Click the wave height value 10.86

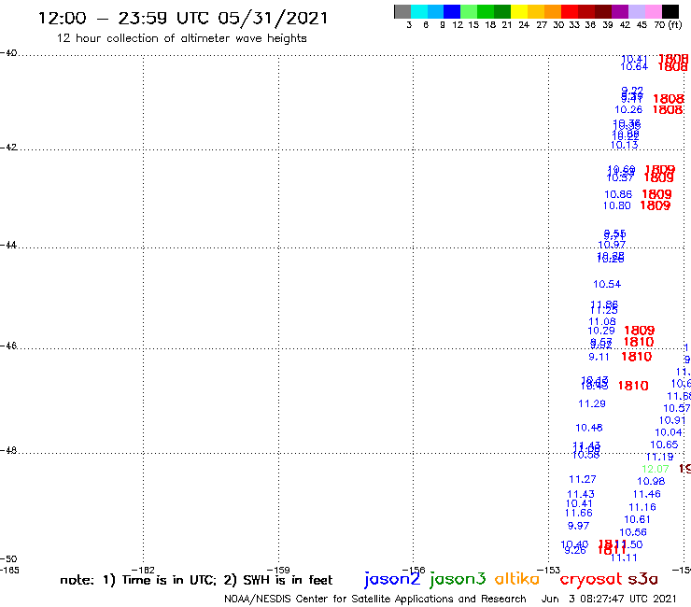[618, 194]
